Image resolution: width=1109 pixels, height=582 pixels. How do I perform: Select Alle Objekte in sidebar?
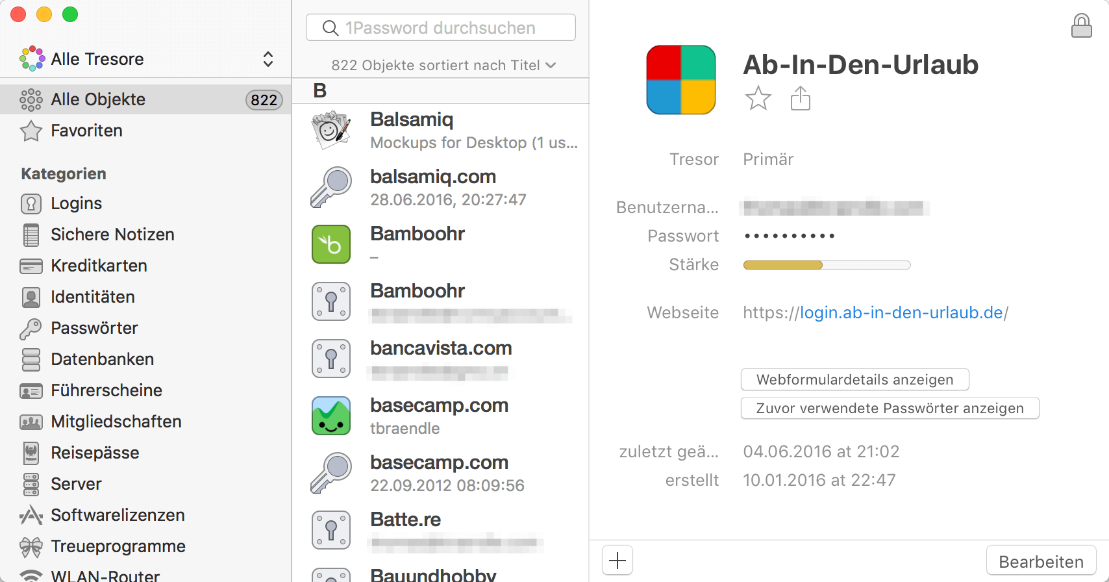[x=145, y=99]
